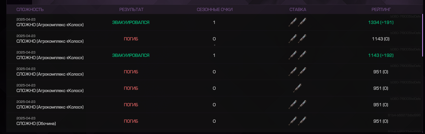425x134 pixels.
Task: Click first syringe in the 1143 (0) row
Action: [x=293, y=39]
